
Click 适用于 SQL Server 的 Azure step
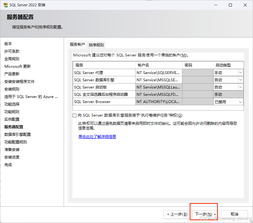coord(31,97)
